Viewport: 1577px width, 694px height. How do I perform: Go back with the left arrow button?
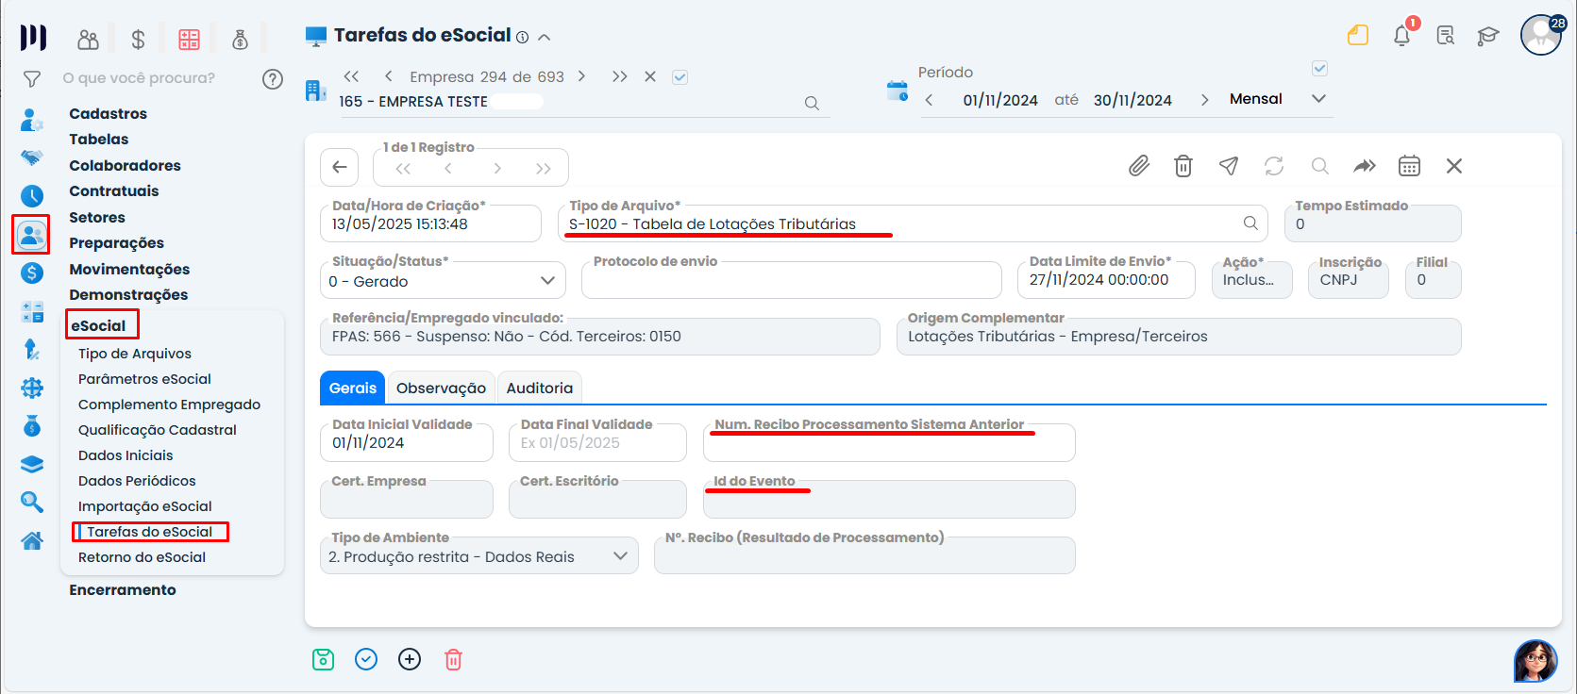(340, 167)
